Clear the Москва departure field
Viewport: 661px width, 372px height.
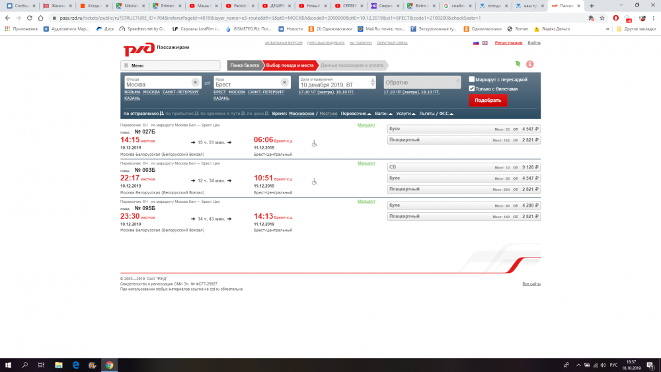tap(195, 82)
